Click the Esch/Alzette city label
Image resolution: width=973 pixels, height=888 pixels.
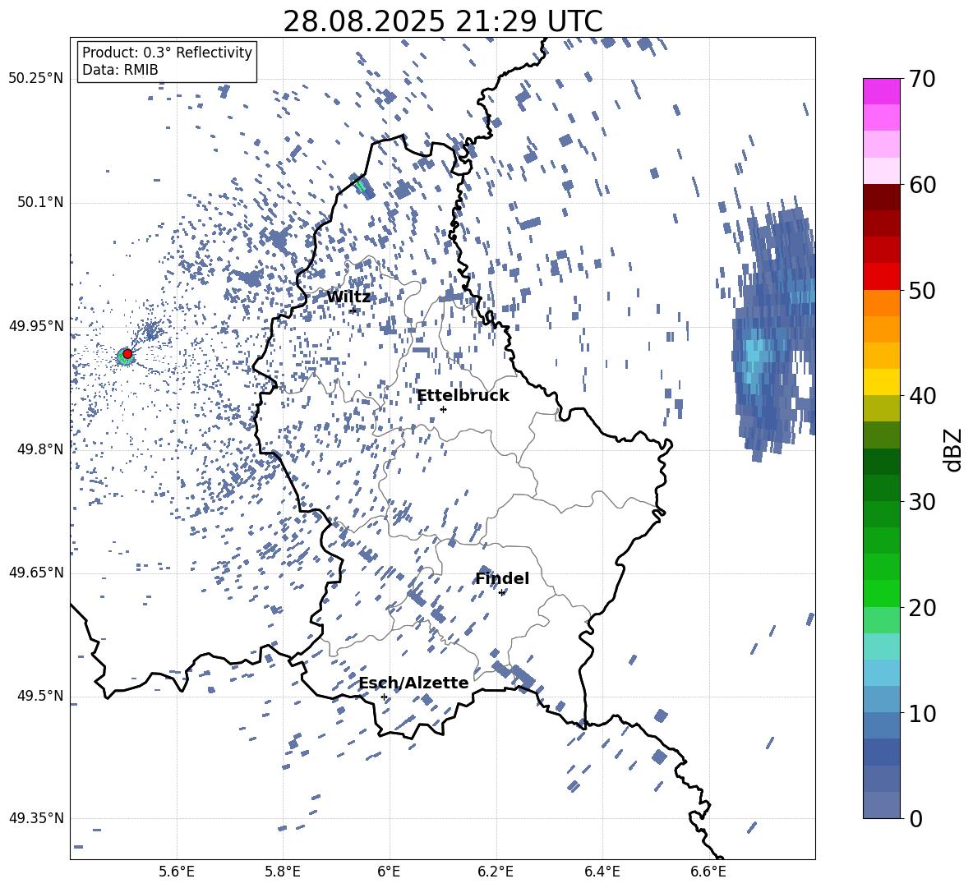pos(414,683)
